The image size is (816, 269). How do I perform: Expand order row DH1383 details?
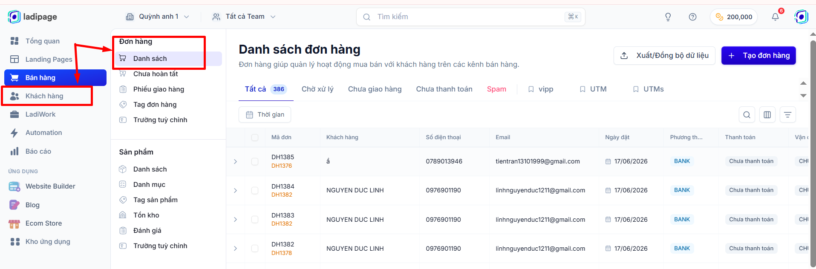click(x=235, y=219)
